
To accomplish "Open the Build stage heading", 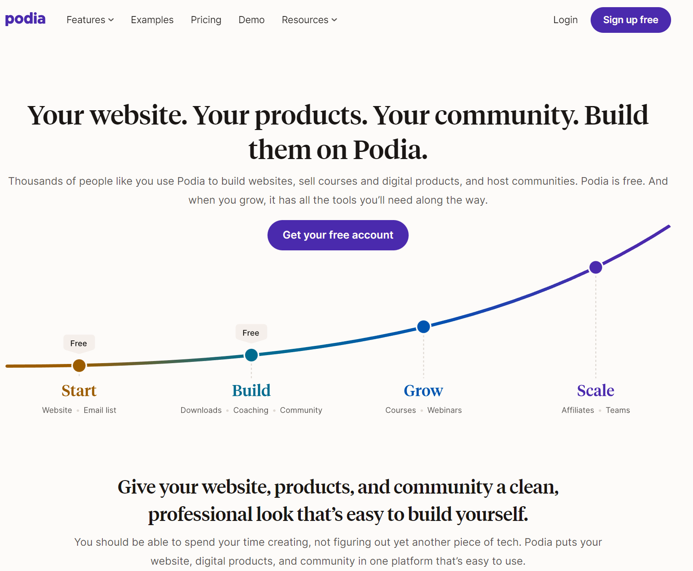I will coord(252,390).
